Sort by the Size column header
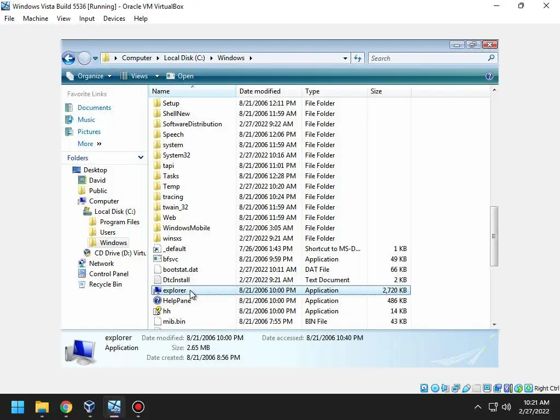This screenshot has height=420, width=560. [x=389, y=91]
